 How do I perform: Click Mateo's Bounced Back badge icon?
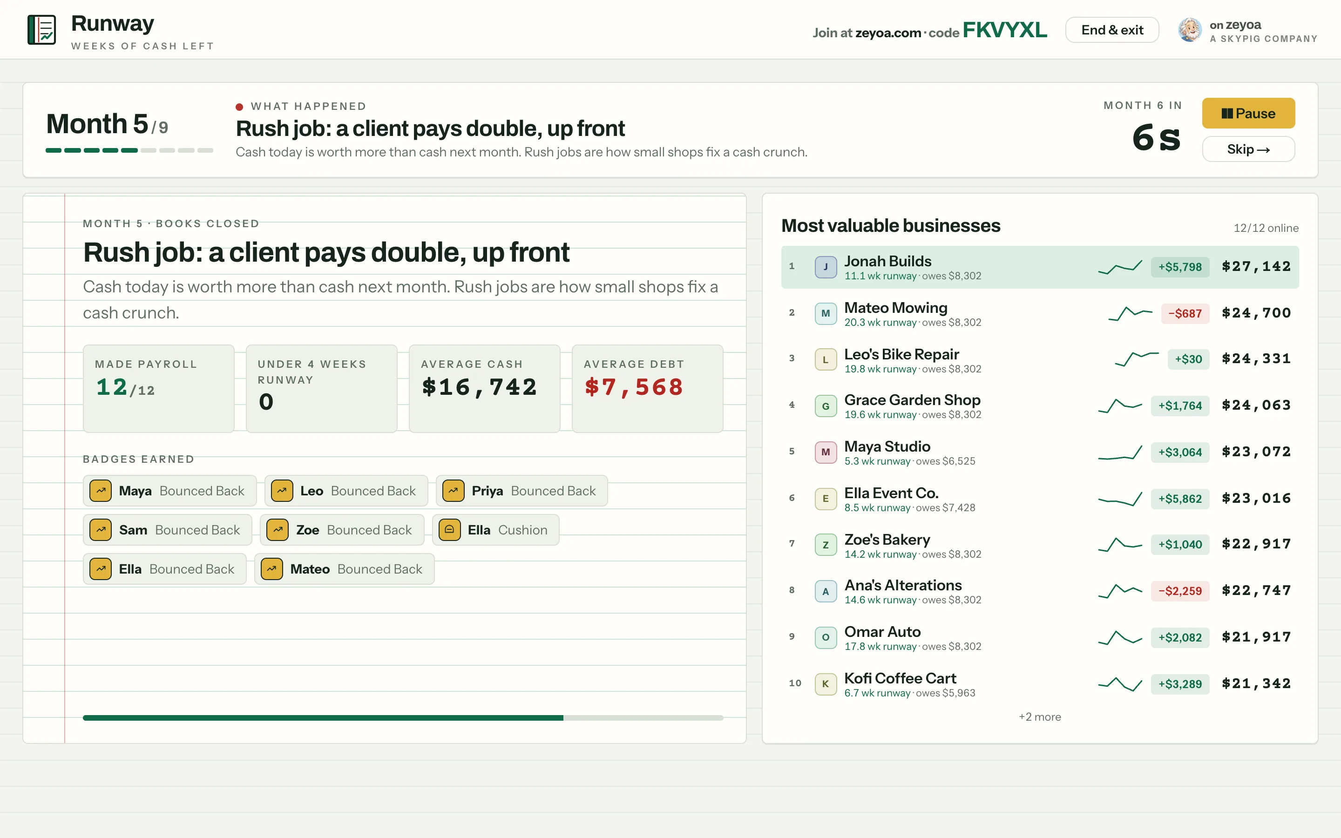click(x=271, y=569)
